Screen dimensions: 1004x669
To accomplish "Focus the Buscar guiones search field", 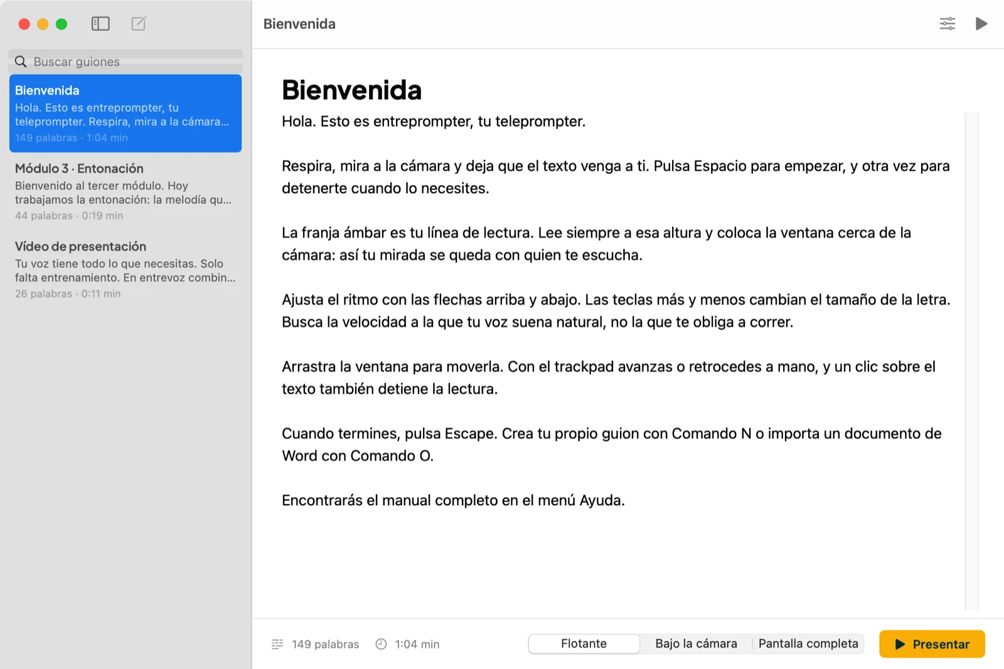I will pos(125,62).
